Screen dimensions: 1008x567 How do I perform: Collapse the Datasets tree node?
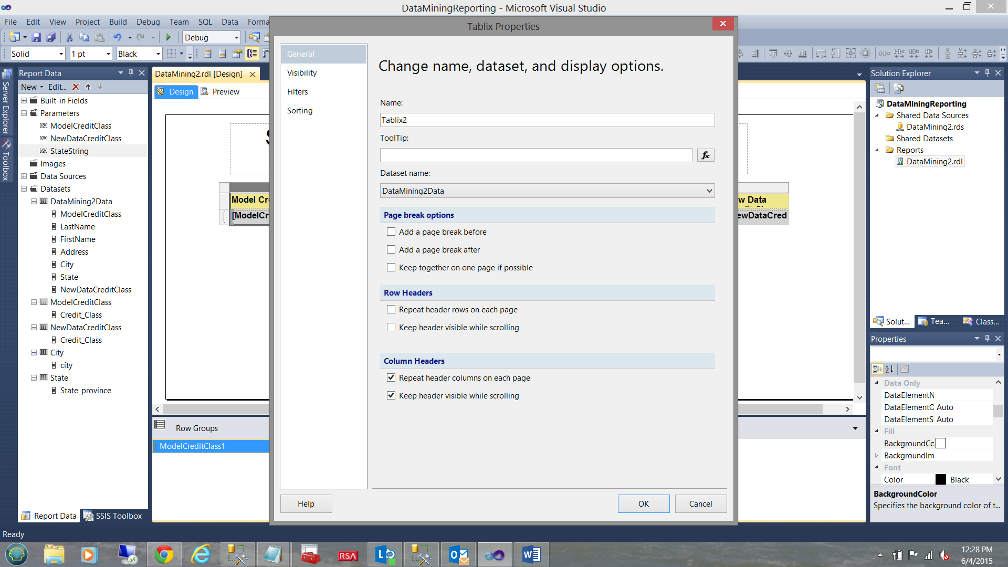tap(24, 189)
